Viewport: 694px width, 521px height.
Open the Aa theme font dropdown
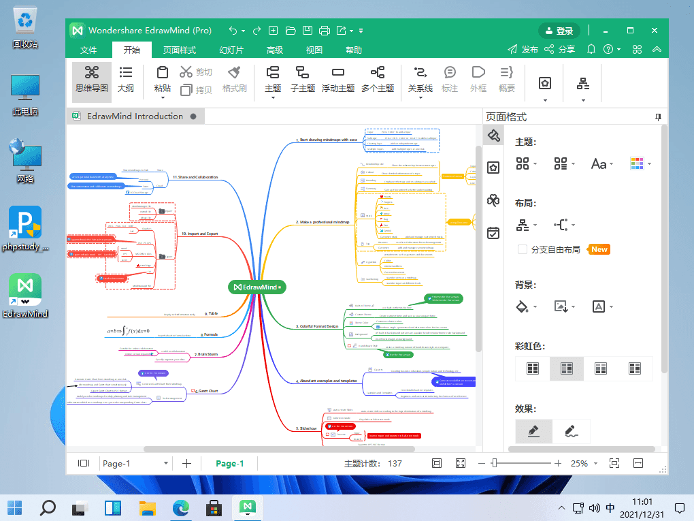click(602, 164)
